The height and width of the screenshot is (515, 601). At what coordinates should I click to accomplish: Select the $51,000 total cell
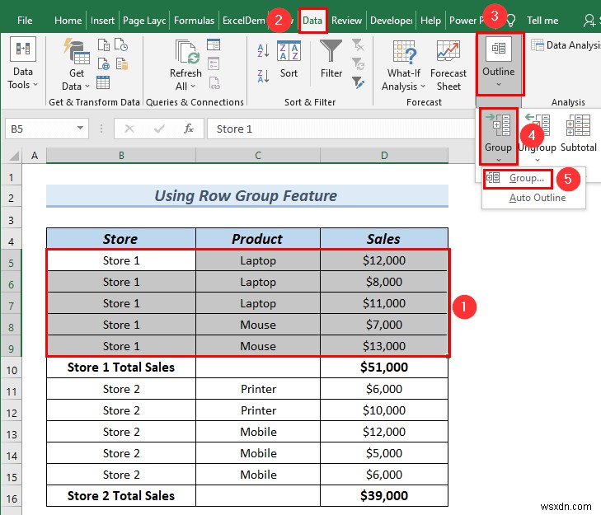pyautogui.click(x=384, y=368)
